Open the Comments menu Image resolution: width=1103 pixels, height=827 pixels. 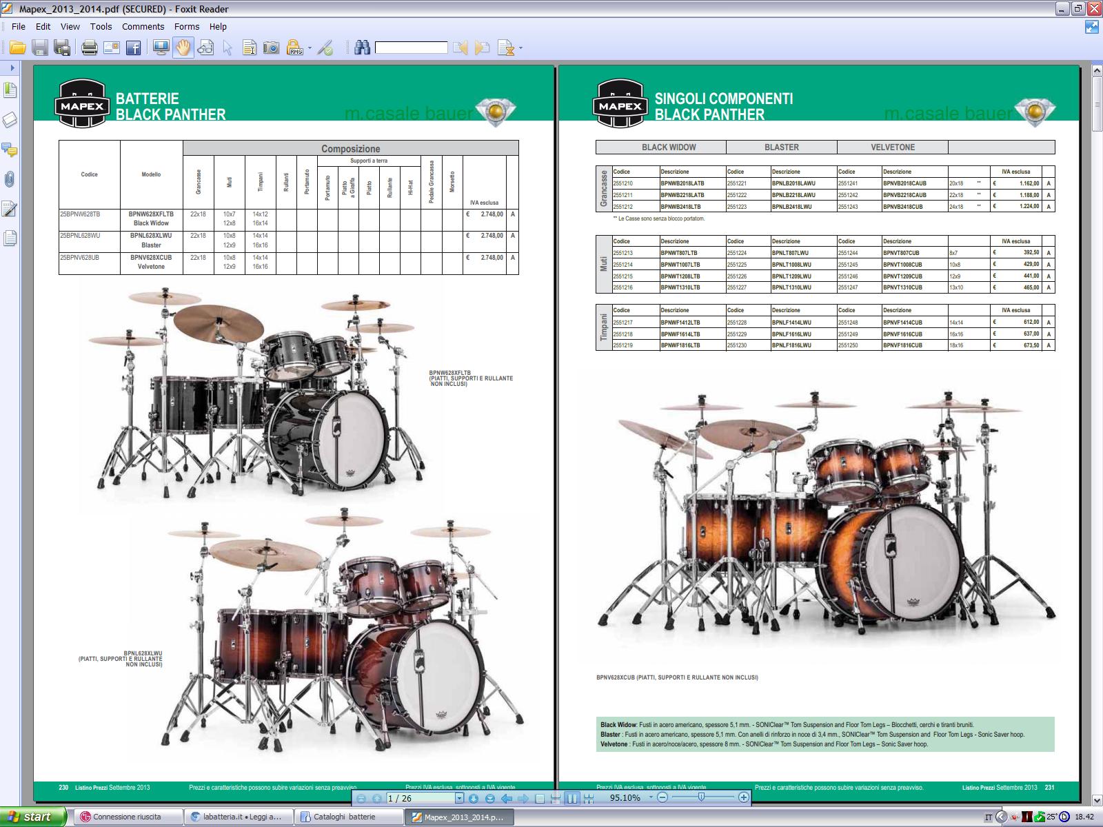[x=143, y=26]
